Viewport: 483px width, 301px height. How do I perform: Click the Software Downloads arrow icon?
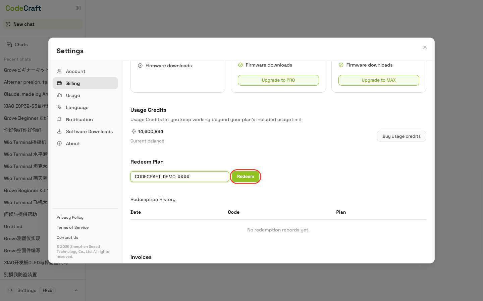[59, 131]
